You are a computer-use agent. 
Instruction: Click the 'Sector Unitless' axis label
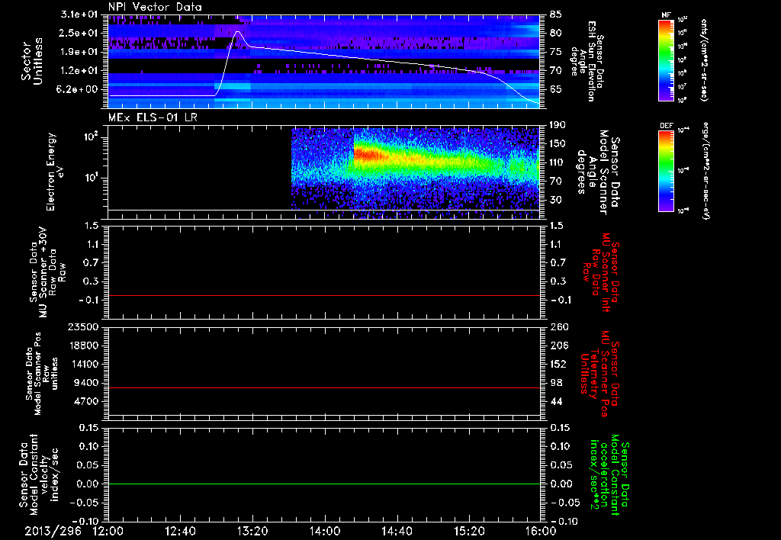pos(32,61)
